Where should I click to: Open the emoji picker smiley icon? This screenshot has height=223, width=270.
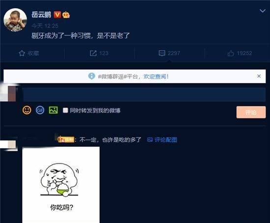(27, 110)
